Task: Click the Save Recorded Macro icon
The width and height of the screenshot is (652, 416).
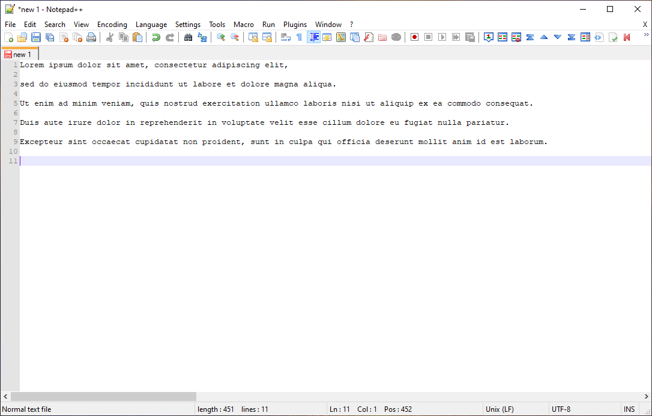Action: click(x=470, y=37)
